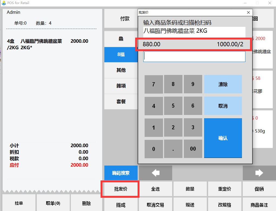This screenshot has height=211, width=276.
Task: Close the 批发价 dialog
Action: (x=248, y=12)
